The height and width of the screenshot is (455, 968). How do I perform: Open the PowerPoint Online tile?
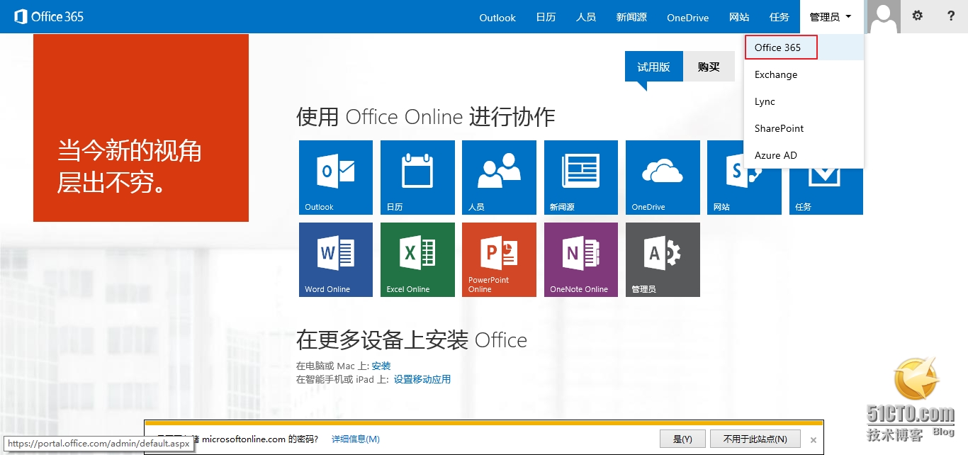pyautogui.click(x=499, y=259)
